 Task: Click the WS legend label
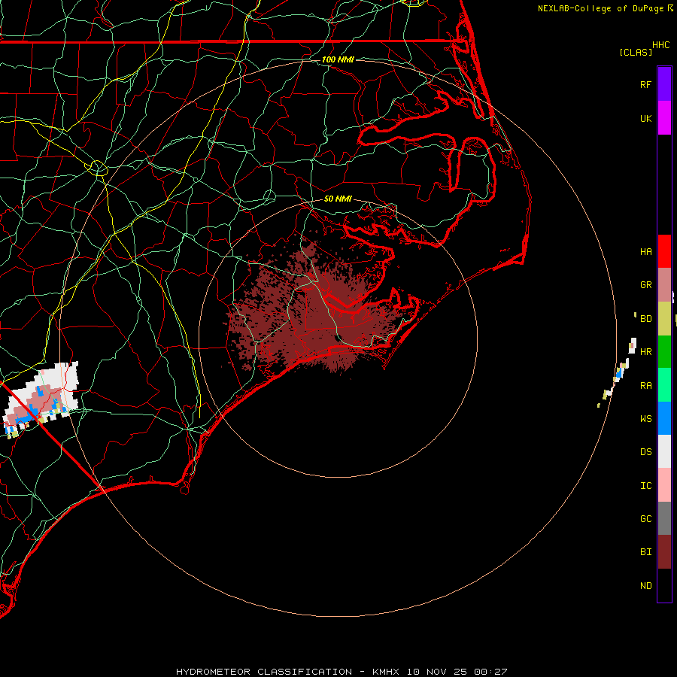646,419
